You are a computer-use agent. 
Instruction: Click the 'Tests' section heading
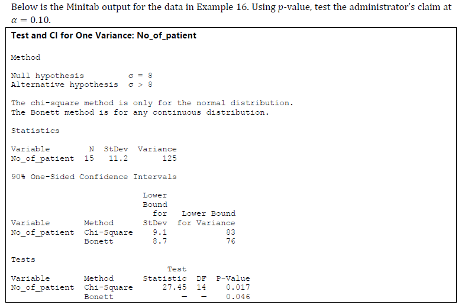23,260
